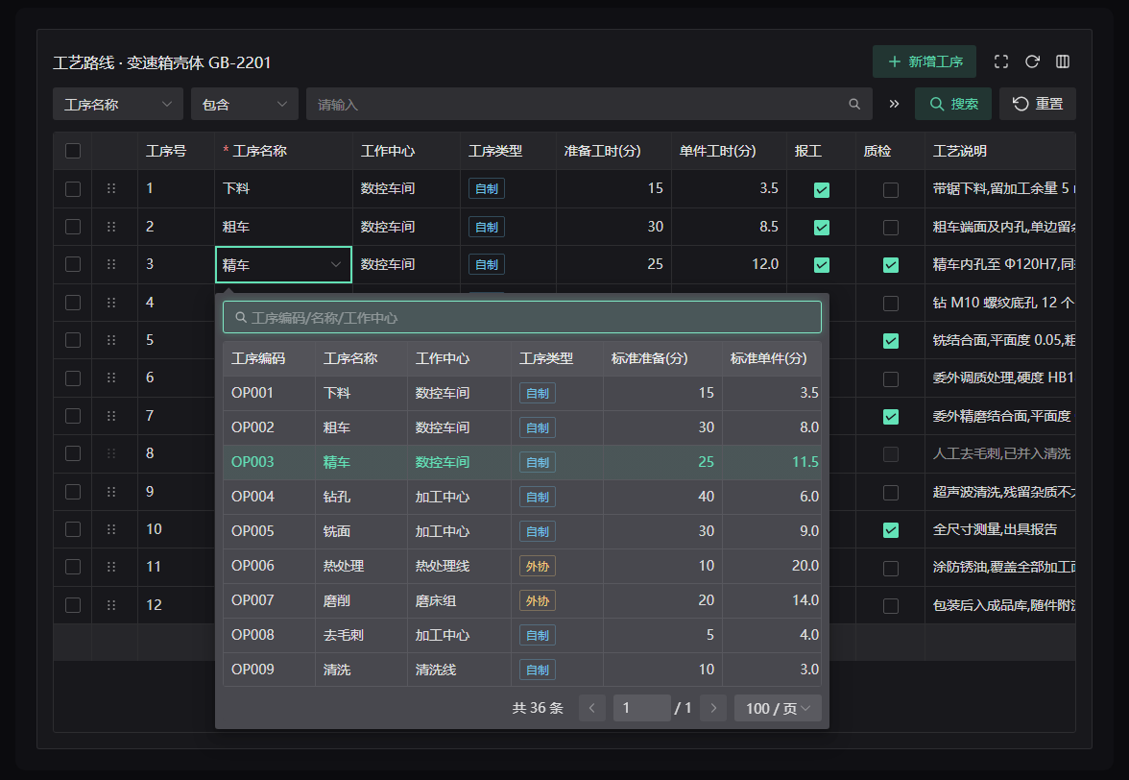This screenshot has width=1129, height=780.
Task: Click OP007 磨削 row in popup
Action: click(522, 600)
